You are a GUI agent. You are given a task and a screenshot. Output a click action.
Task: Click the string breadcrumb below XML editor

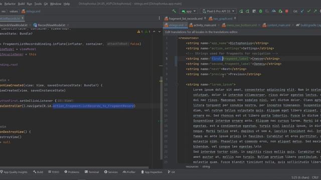pyautogui.click(x=206, y=166)
